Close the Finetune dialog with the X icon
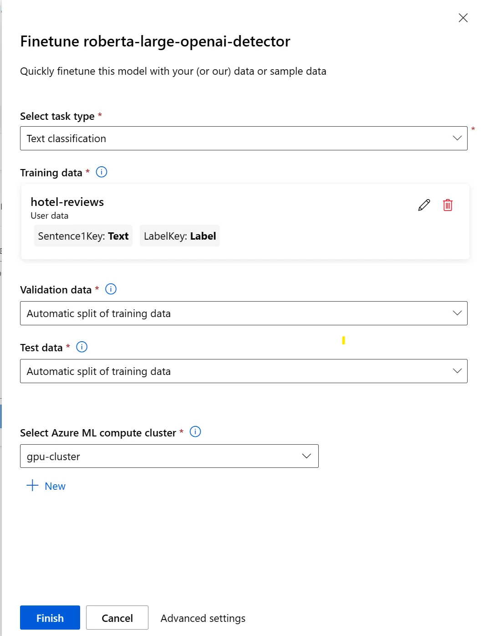This screenshot has height=636, width=484. pyautogui.click(x=463, y=18)
